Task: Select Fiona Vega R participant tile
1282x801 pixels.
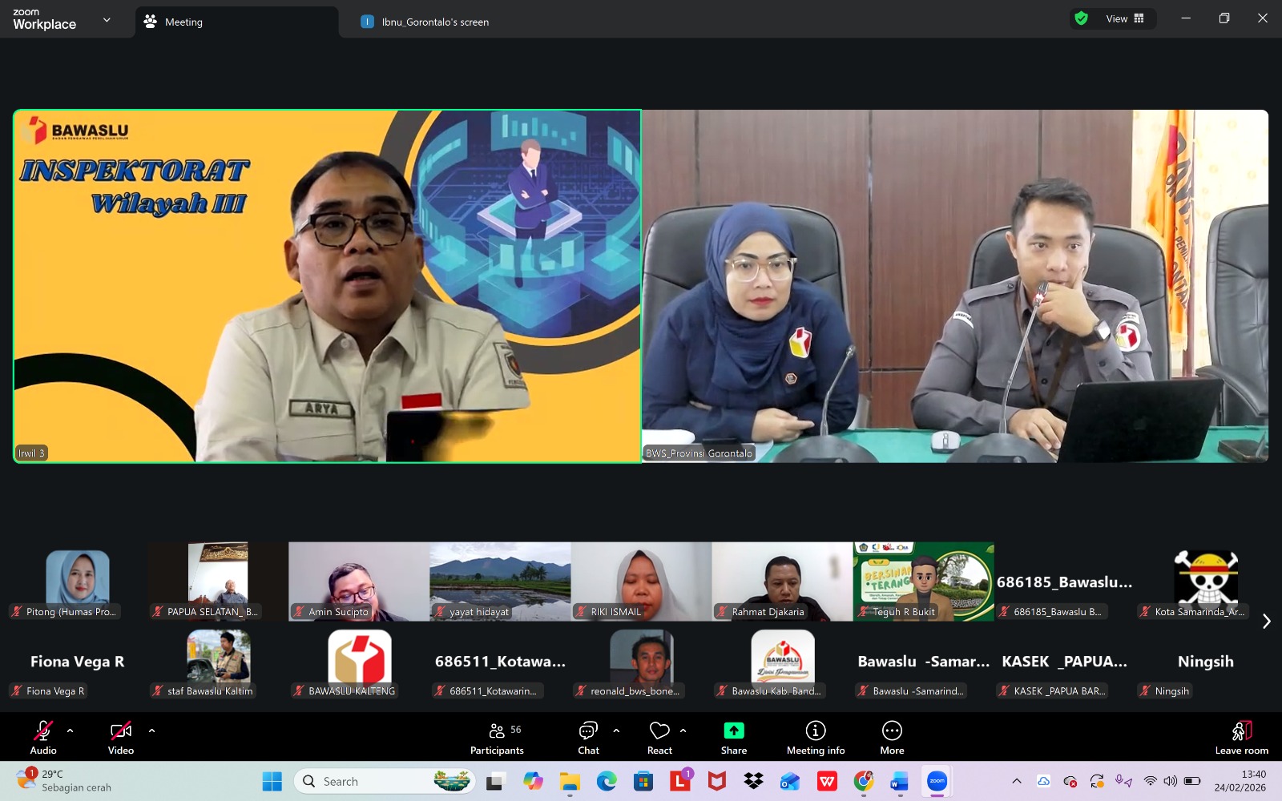Action: point(77,662)
